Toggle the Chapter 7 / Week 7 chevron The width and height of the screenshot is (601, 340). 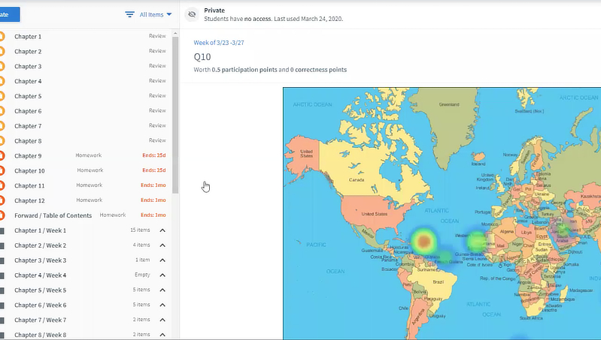(162, 320)
